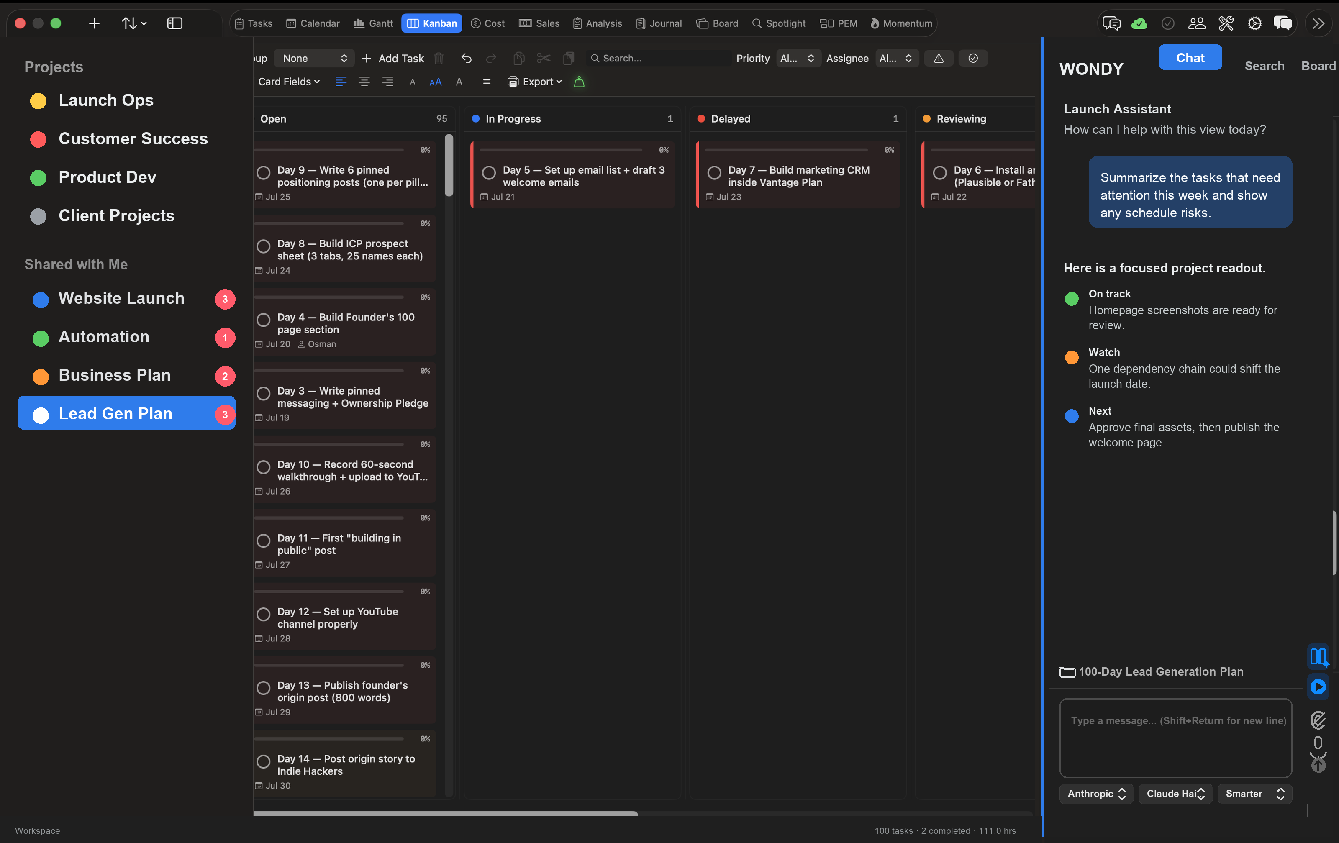The image size is (1339, 843).
Task: Align card text center
Action: point(364,82)
